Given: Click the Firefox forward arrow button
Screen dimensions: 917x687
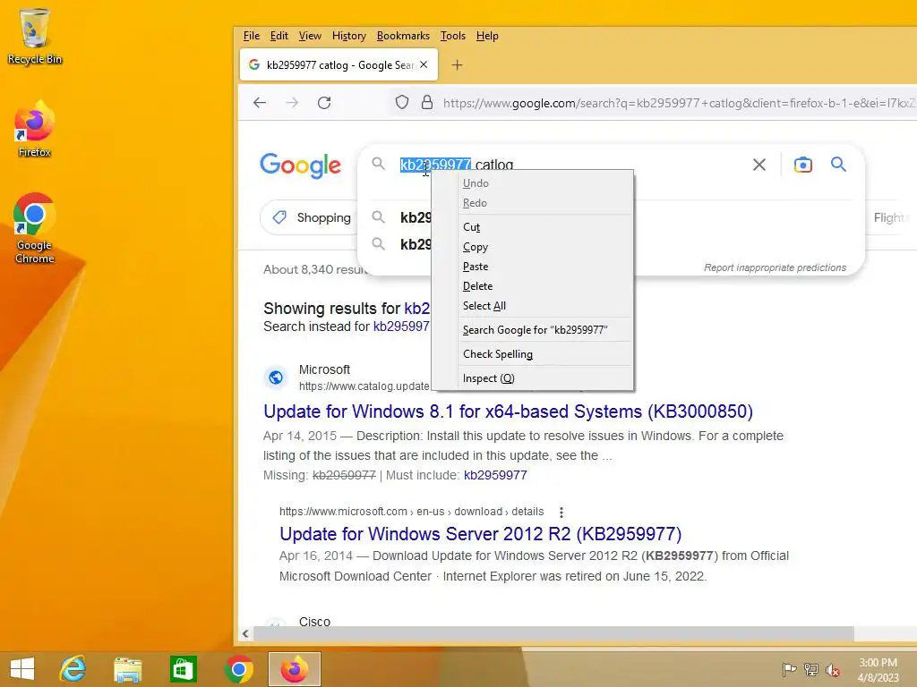Looking at the screenshot, I should tap(292, 103).
